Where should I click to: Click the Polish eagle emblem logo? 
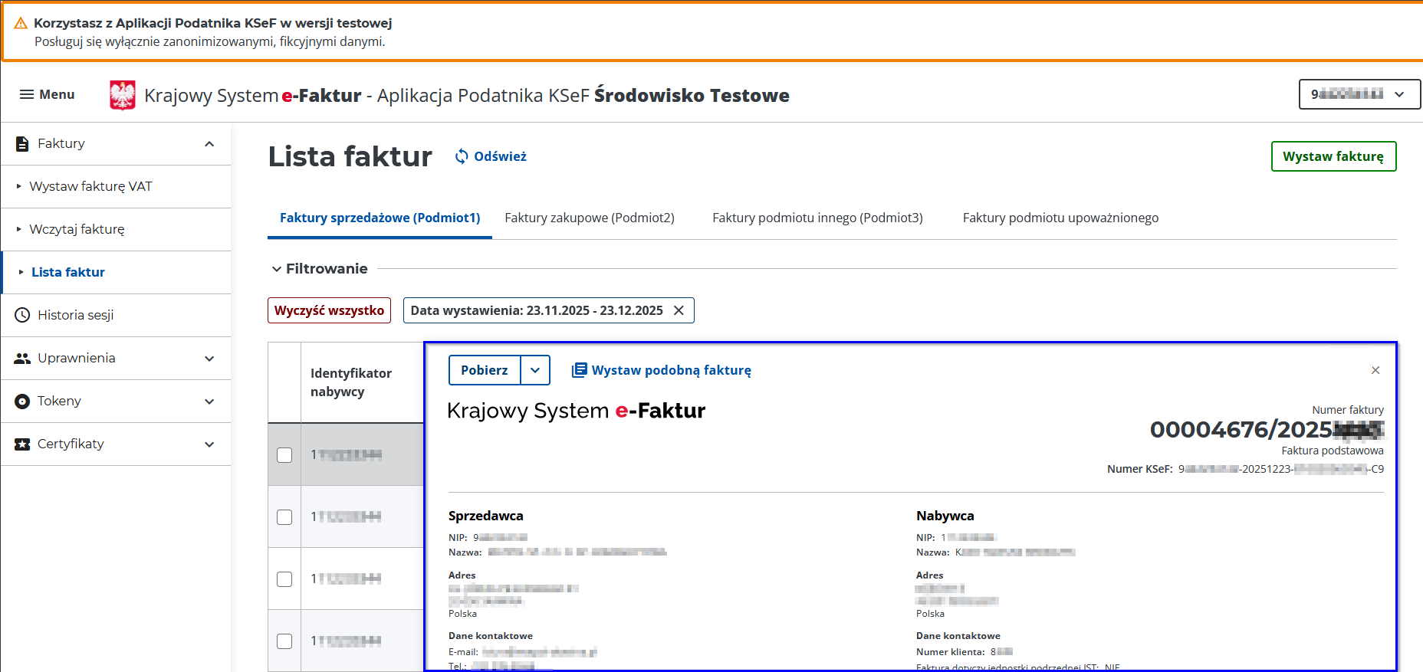tap(123, 95)
